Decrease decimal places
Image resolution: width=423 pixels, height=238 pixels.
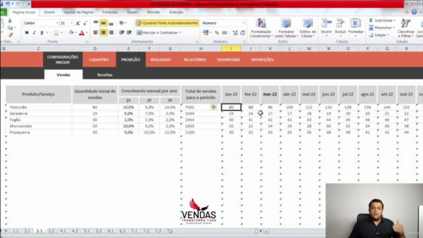[x=243, y=32]
